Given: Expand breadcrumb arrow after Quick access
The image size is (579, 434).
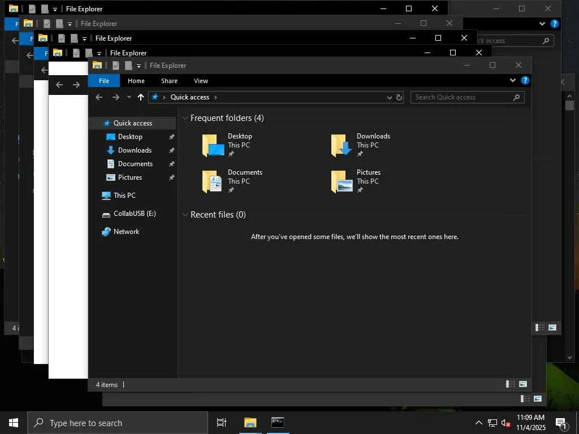Looking at the screenshot, I should tap(215, 97).
